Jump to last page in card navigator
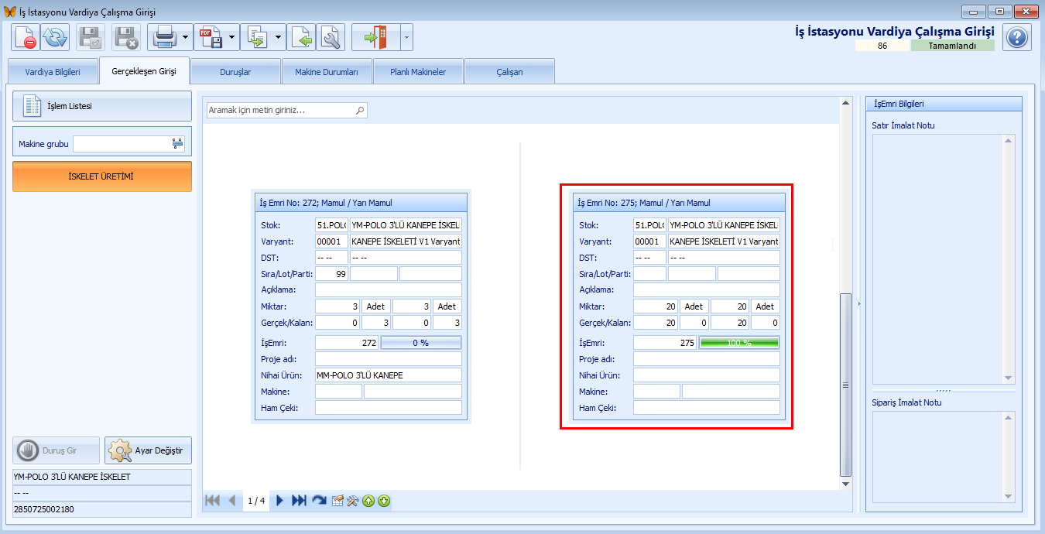Screen dimensions: 1045x534 [x=299, y=501]
